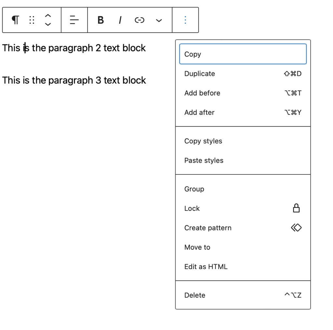Move block down with the down arrow
The height and width of the screenshot is (330, 333).
(48, 24)
